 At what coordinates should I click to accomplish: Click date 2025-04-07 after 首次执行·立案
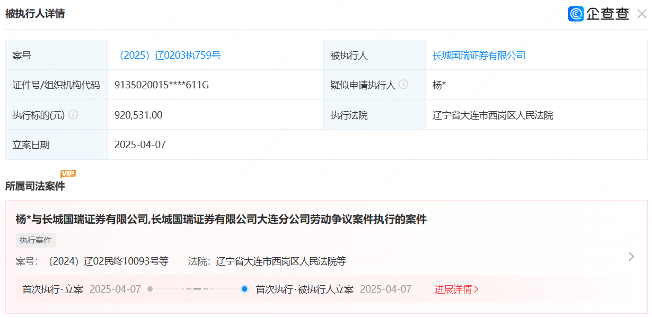(115, 289)
